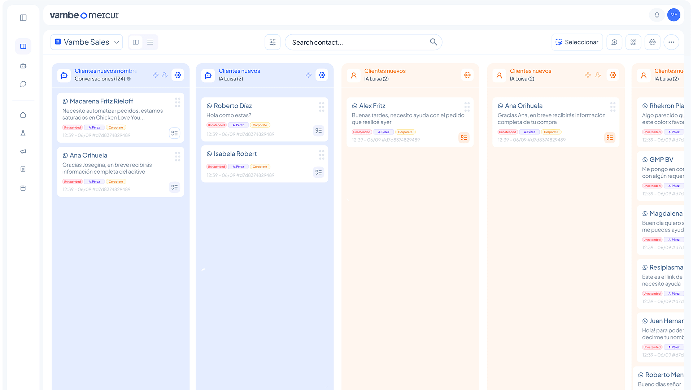Open the flask experiments sidebar icon
Image resolution: width=693 pixels, height=390 pixels.
tap(23, 133)
